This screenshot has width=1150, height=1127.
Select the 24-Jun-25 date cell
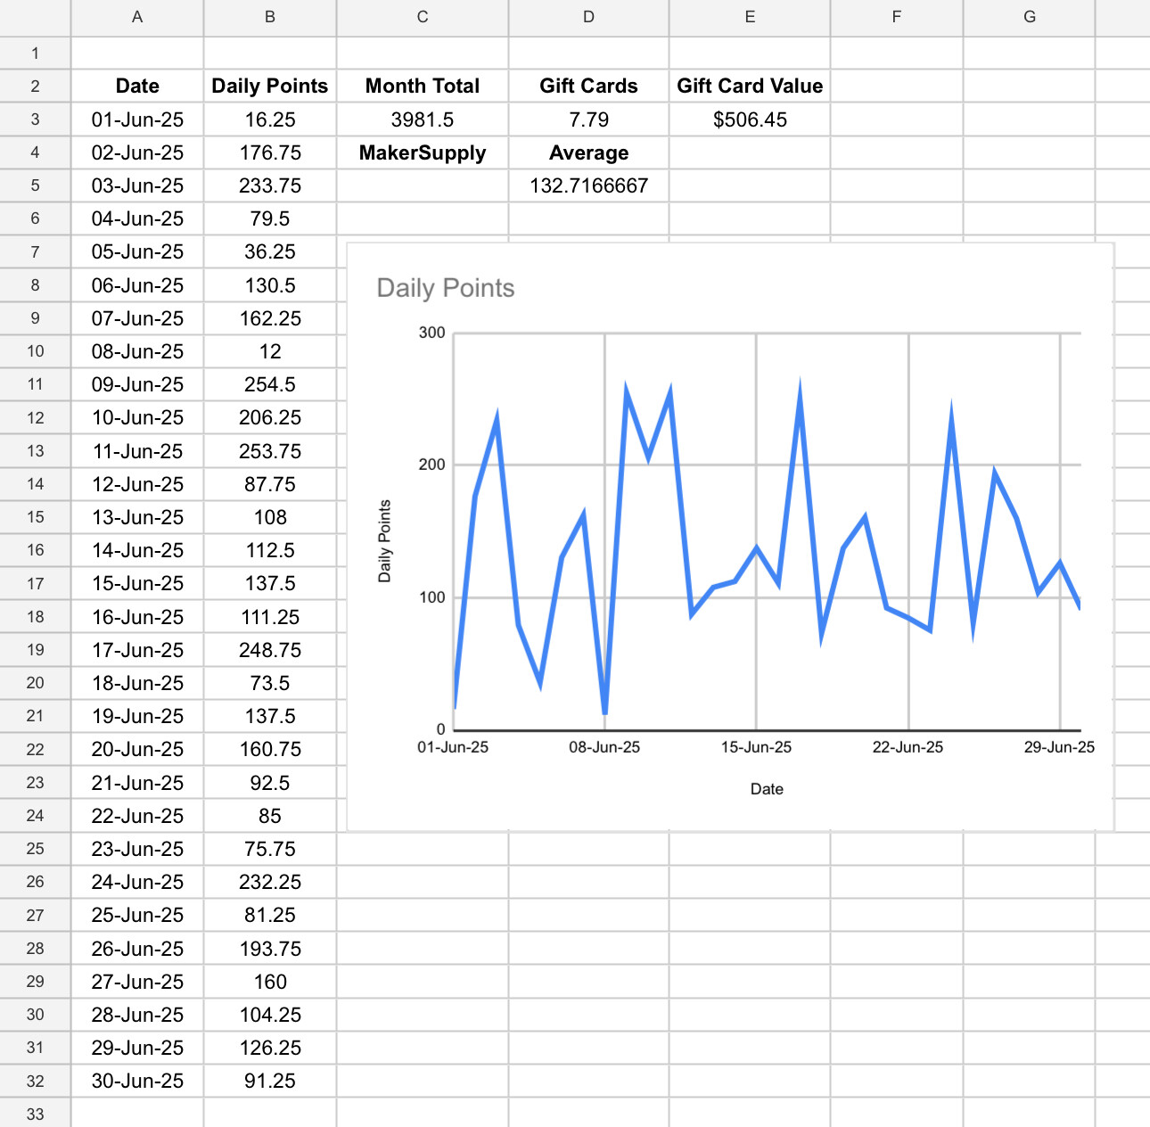(x=137, y=882)
